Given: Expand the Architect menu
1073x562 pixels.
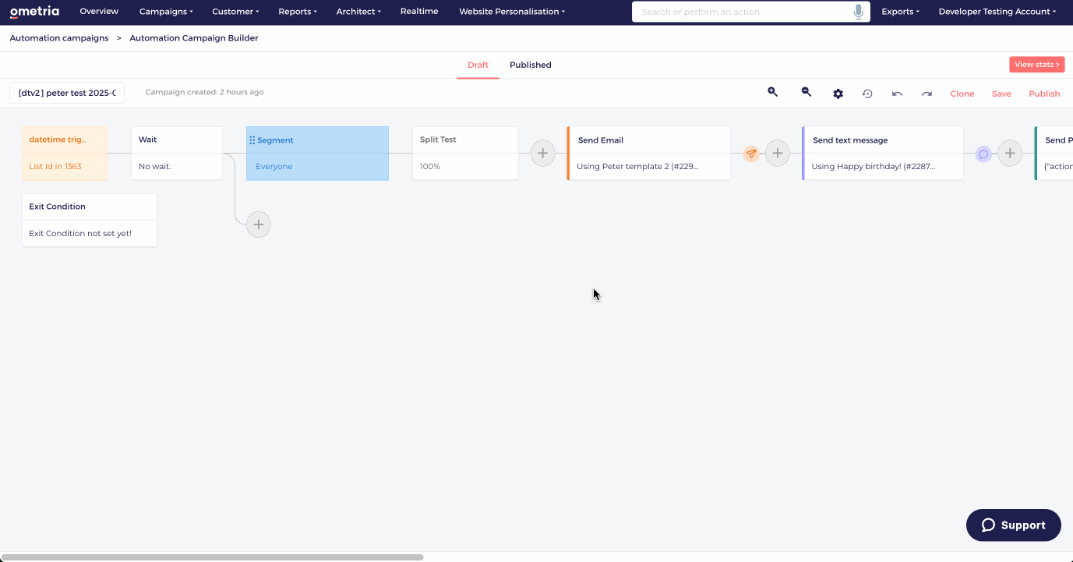Looking at the screenshot, I should 358,12.
